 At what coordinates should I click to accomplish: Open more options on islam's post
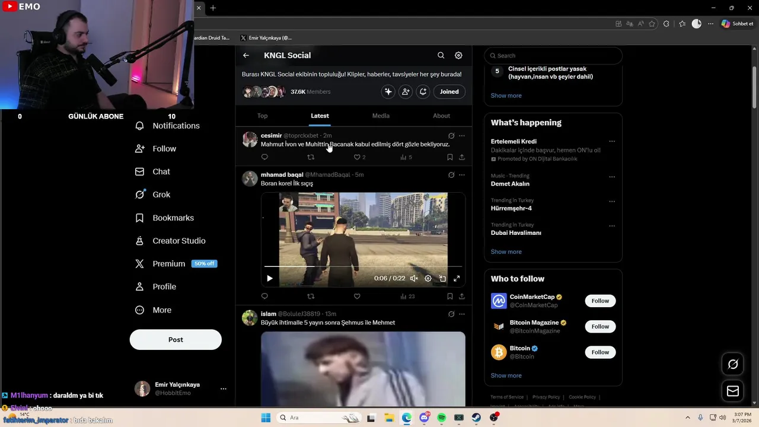462,314
